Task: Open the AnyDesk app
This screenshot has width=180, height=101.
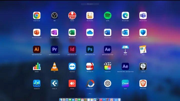Action: click(x=72, y=83)
